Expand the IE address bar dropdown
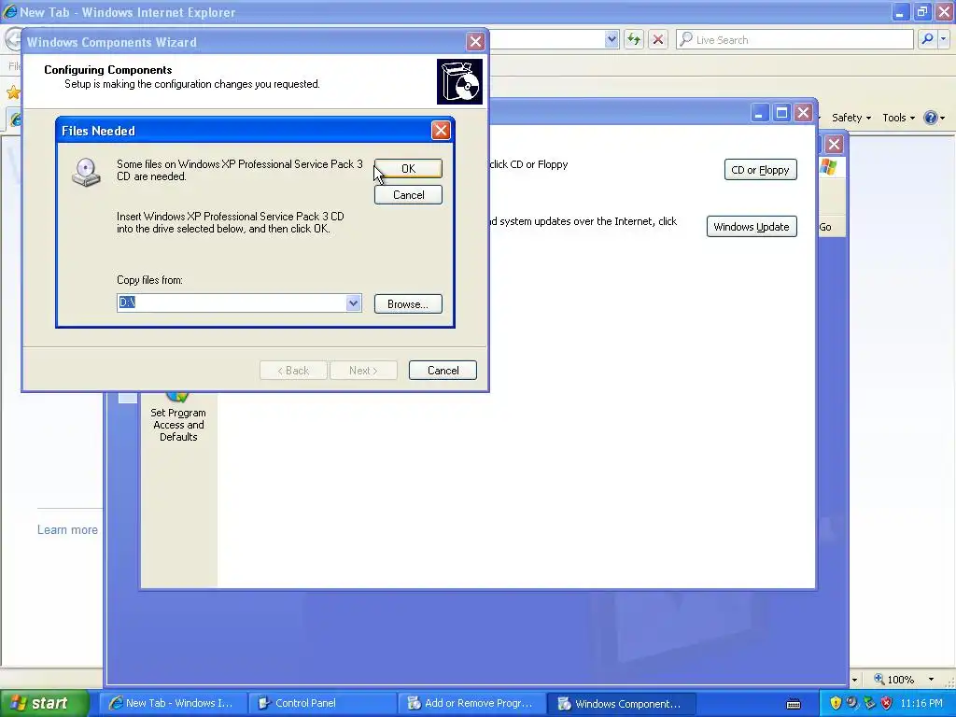This screenshot has width=956, height=717. point(612,39)
